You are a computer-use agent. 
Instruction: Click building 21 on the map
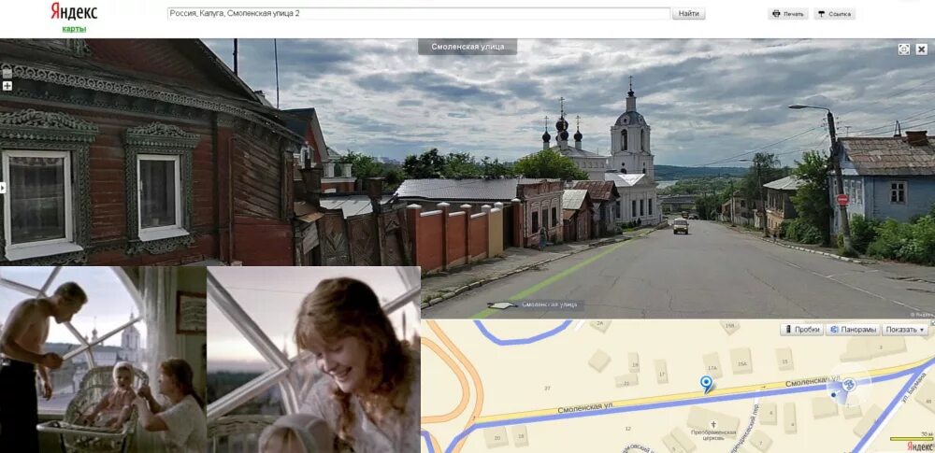coord(626,381)
